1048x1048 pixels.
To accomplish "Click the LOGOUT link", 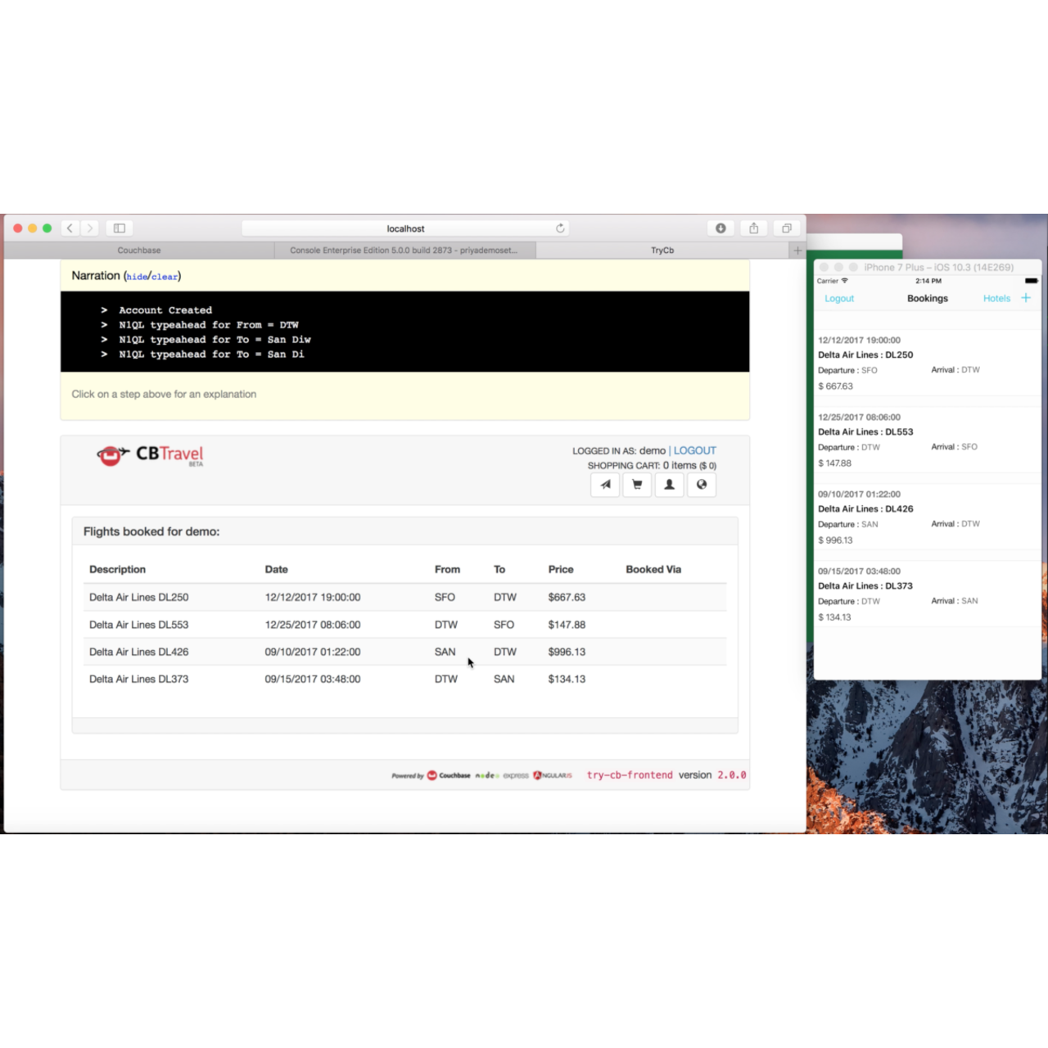I will click(694, 450).
